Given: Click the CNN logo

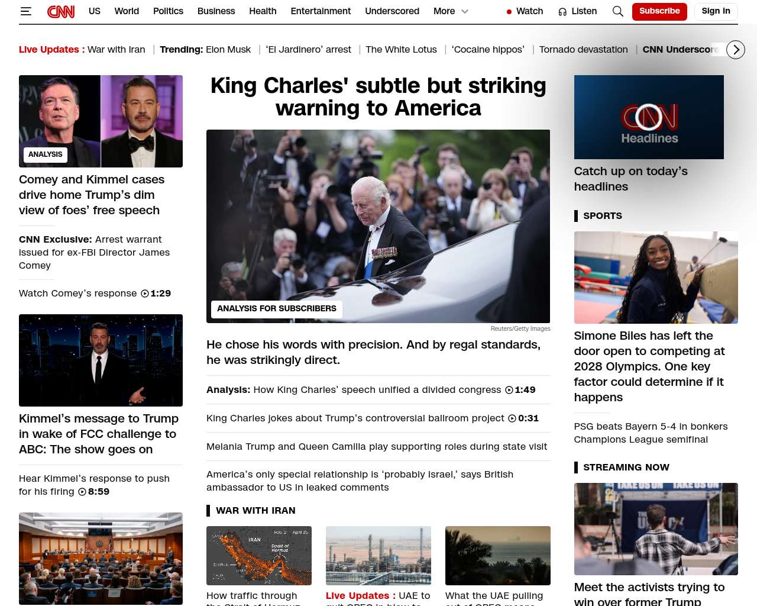Looking at the screenshot, I should pyautogui.click(x=61, y=11).
